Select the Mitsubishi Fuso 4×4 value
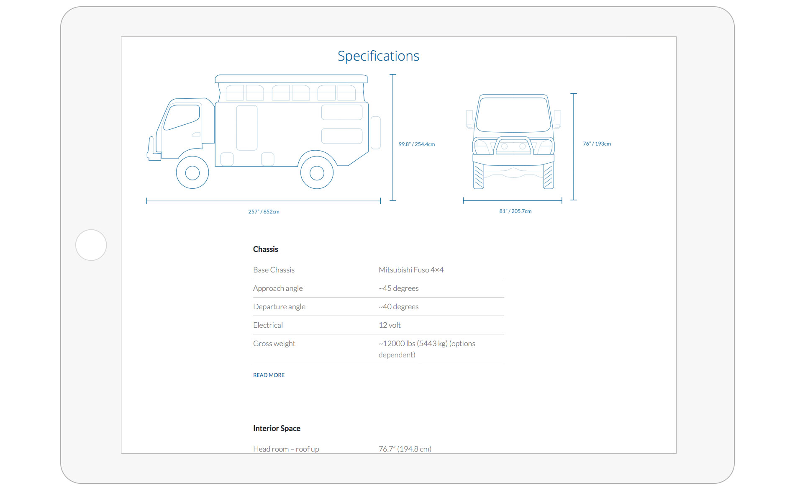This screenshot has width=795, height=488. [411, 270]
